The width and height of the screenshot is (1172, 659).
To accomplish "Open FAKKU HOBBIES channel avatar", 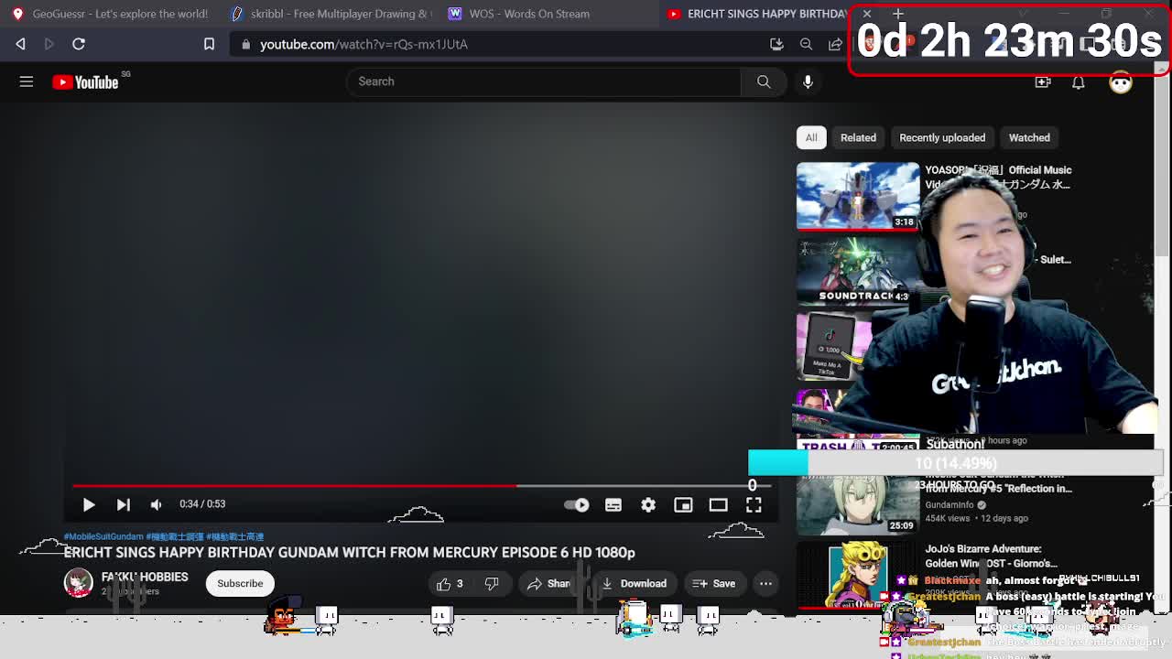I will 78,582.
